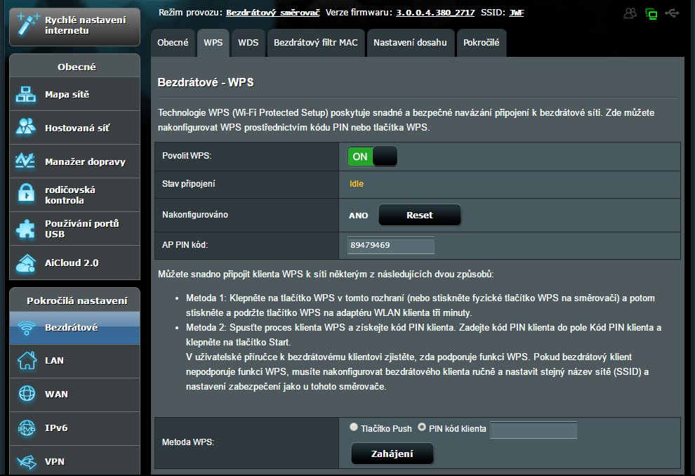This screenshot has height=476, width=695.
Task: Click the firmware version 3.0.0.4.380_2717 link
Action: coord(435,13)
